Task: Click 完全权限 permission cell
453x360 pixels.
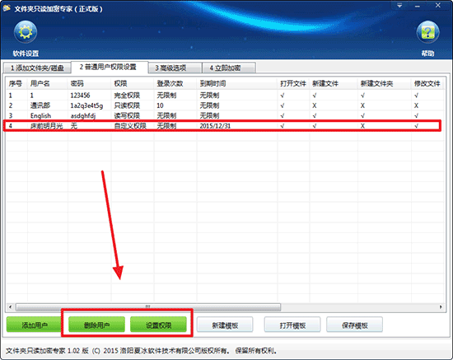Action: 127,95
